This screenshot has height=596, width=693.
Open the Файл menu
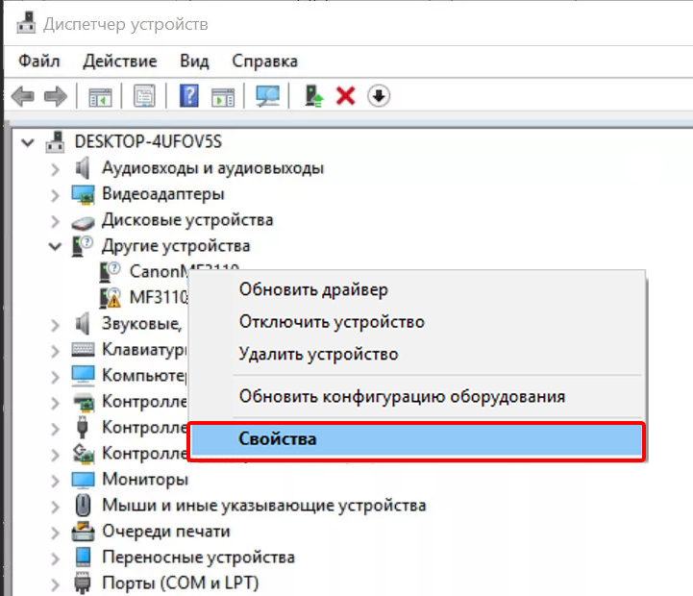click(x=38, y=61)
